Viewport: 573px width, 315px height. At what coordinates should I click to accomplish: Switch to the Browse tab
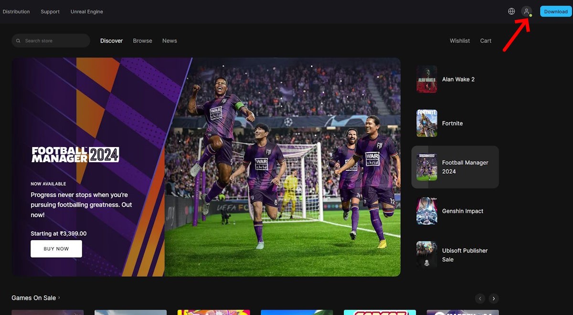point(142,41)
